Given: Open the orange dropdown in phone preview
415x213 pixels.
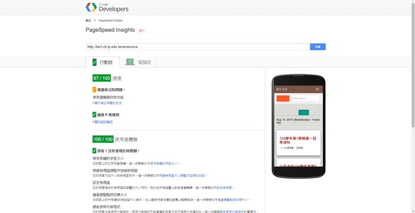Looking at the screenshot, I should point(283,99).
